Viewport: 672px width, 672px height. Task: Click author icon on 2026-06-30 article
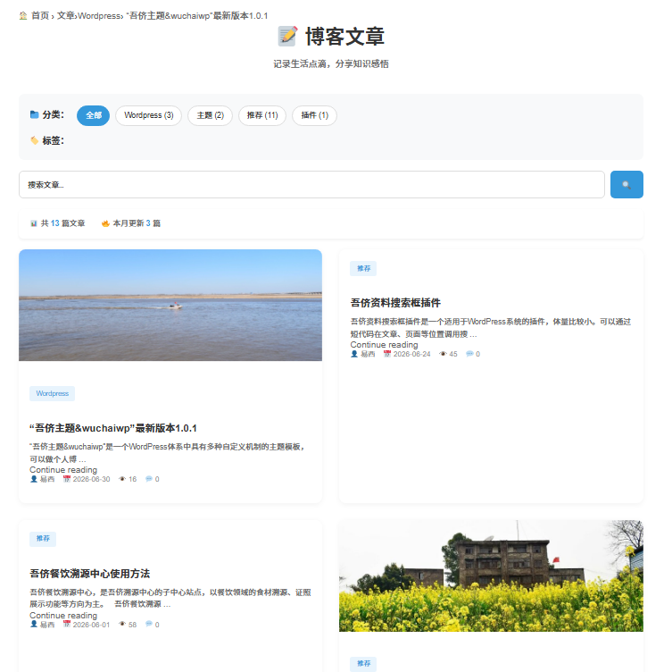34,479
